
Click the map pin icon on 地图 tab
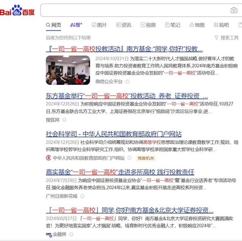click(192, 25)
